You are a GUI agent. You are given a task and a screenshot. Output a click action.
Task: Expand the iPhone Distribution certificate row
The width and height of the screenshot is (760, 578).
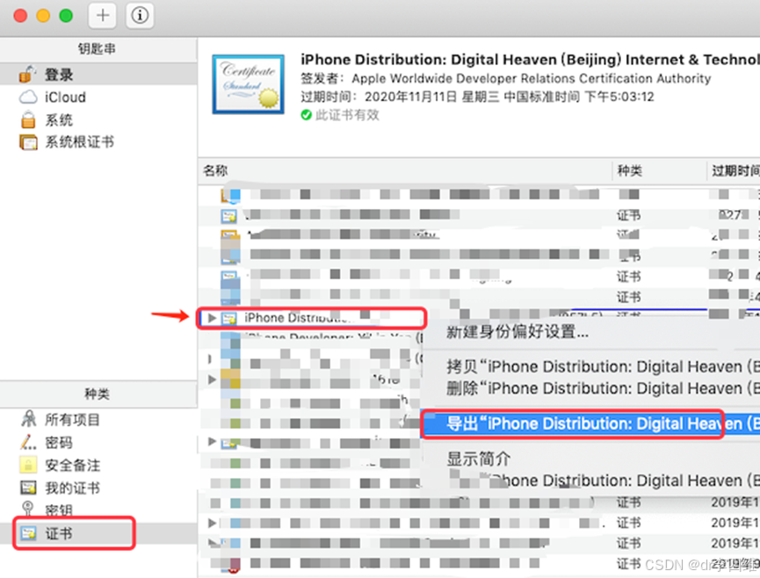coord(212,318)
